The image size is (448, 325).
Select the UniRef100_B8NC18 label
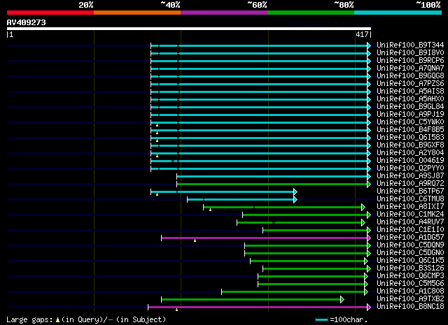point(410,307)
